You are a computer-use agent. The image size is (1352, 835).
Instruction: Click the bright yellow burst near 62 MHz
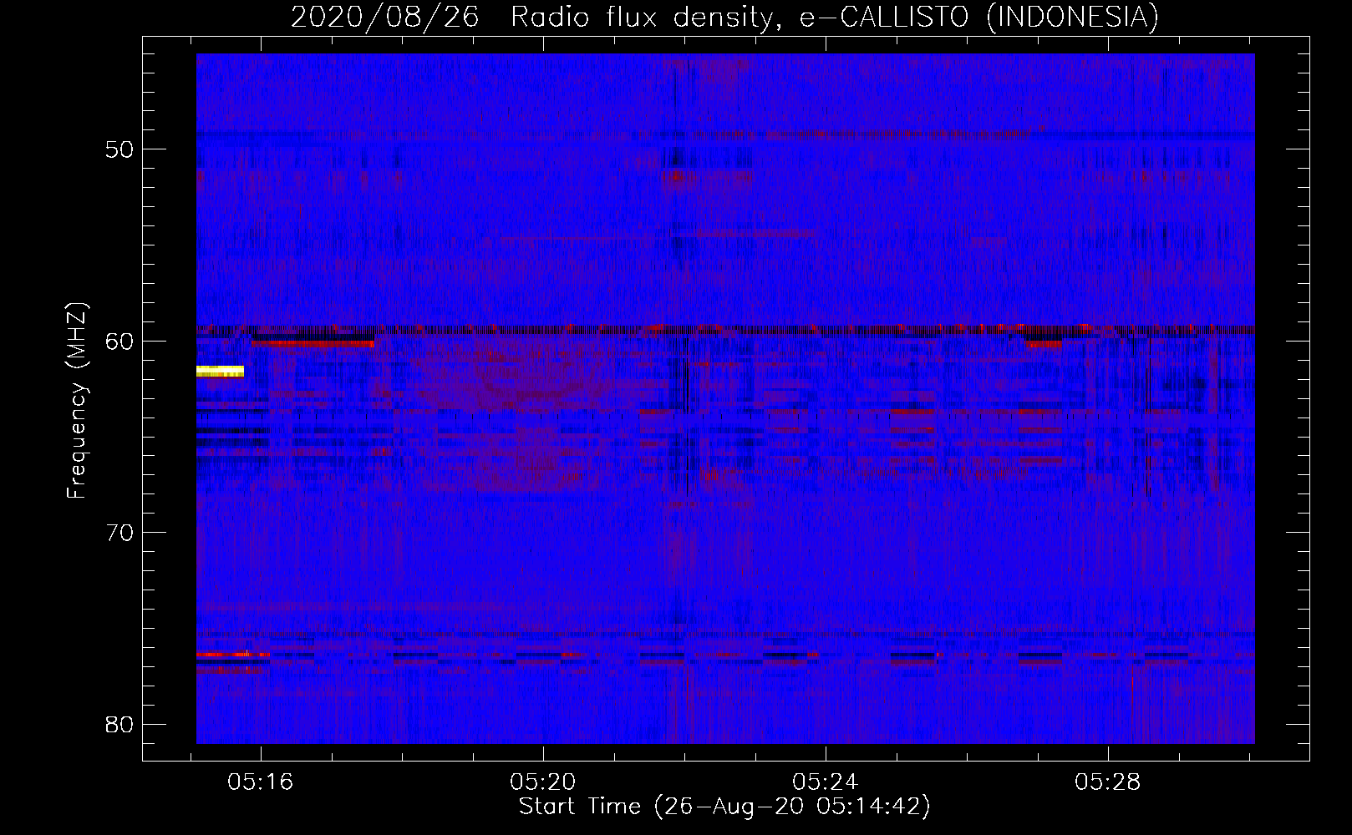point(220,372)
